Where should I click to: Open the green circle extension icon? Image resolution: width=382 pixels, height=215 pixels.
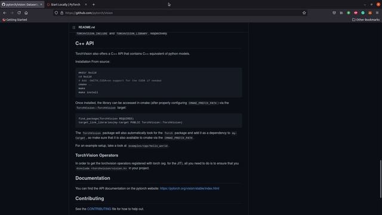point(349,13)
